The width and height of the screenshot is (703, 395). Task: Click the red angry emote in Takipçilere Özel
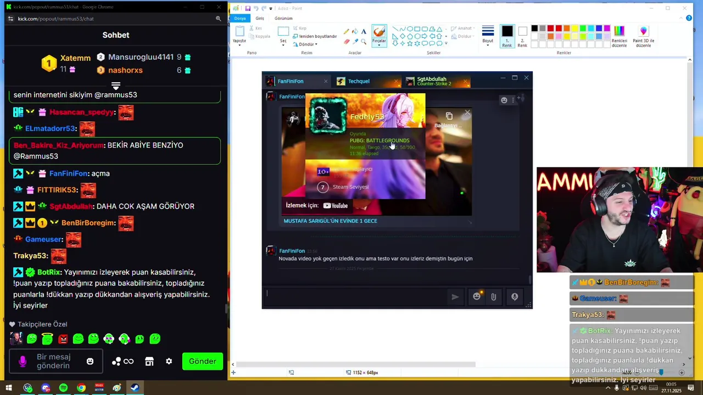tap(63, 339)
